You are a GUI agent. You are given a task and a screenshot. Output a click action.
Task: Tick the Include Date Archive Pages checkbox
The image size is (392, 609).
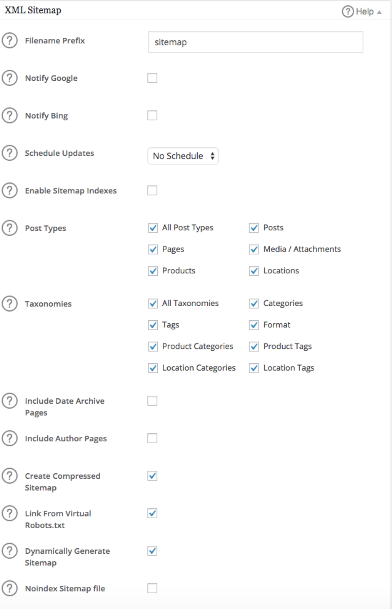click(152, 401)
